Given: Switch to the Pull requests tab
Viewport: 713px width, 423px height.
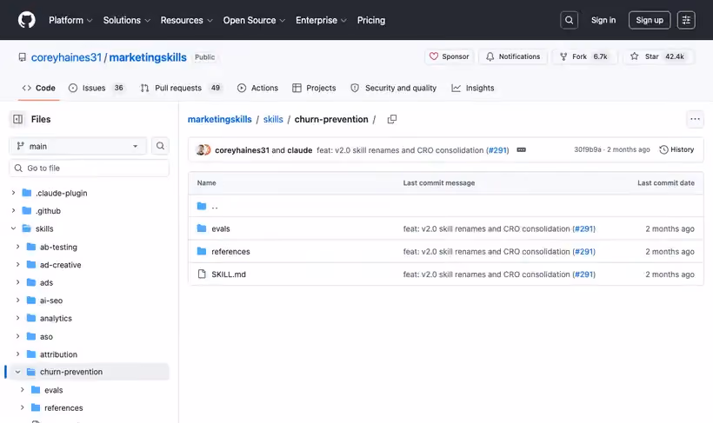Looking at the screenshot, I should [x=181, y=88].
